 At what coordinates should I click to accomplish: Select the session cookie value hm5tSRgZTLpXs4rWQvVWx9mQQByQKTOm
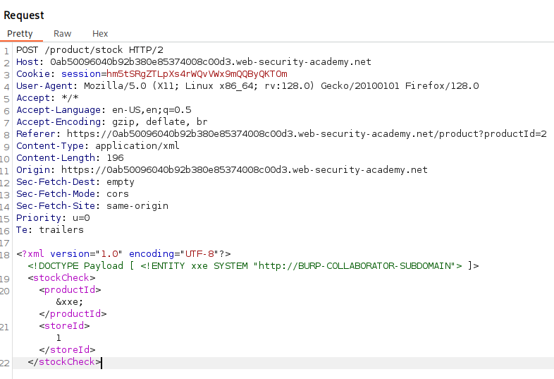click(197, 74)
